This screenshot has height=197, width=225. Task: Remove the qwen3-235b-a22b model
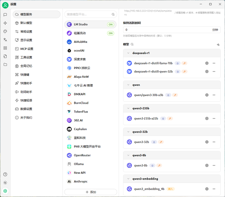[x=214, y=118]
